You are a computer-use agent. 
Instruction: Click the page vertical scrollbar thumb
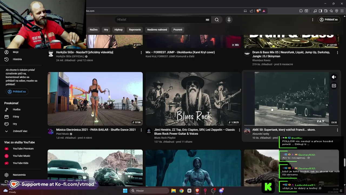click(344, 162)
